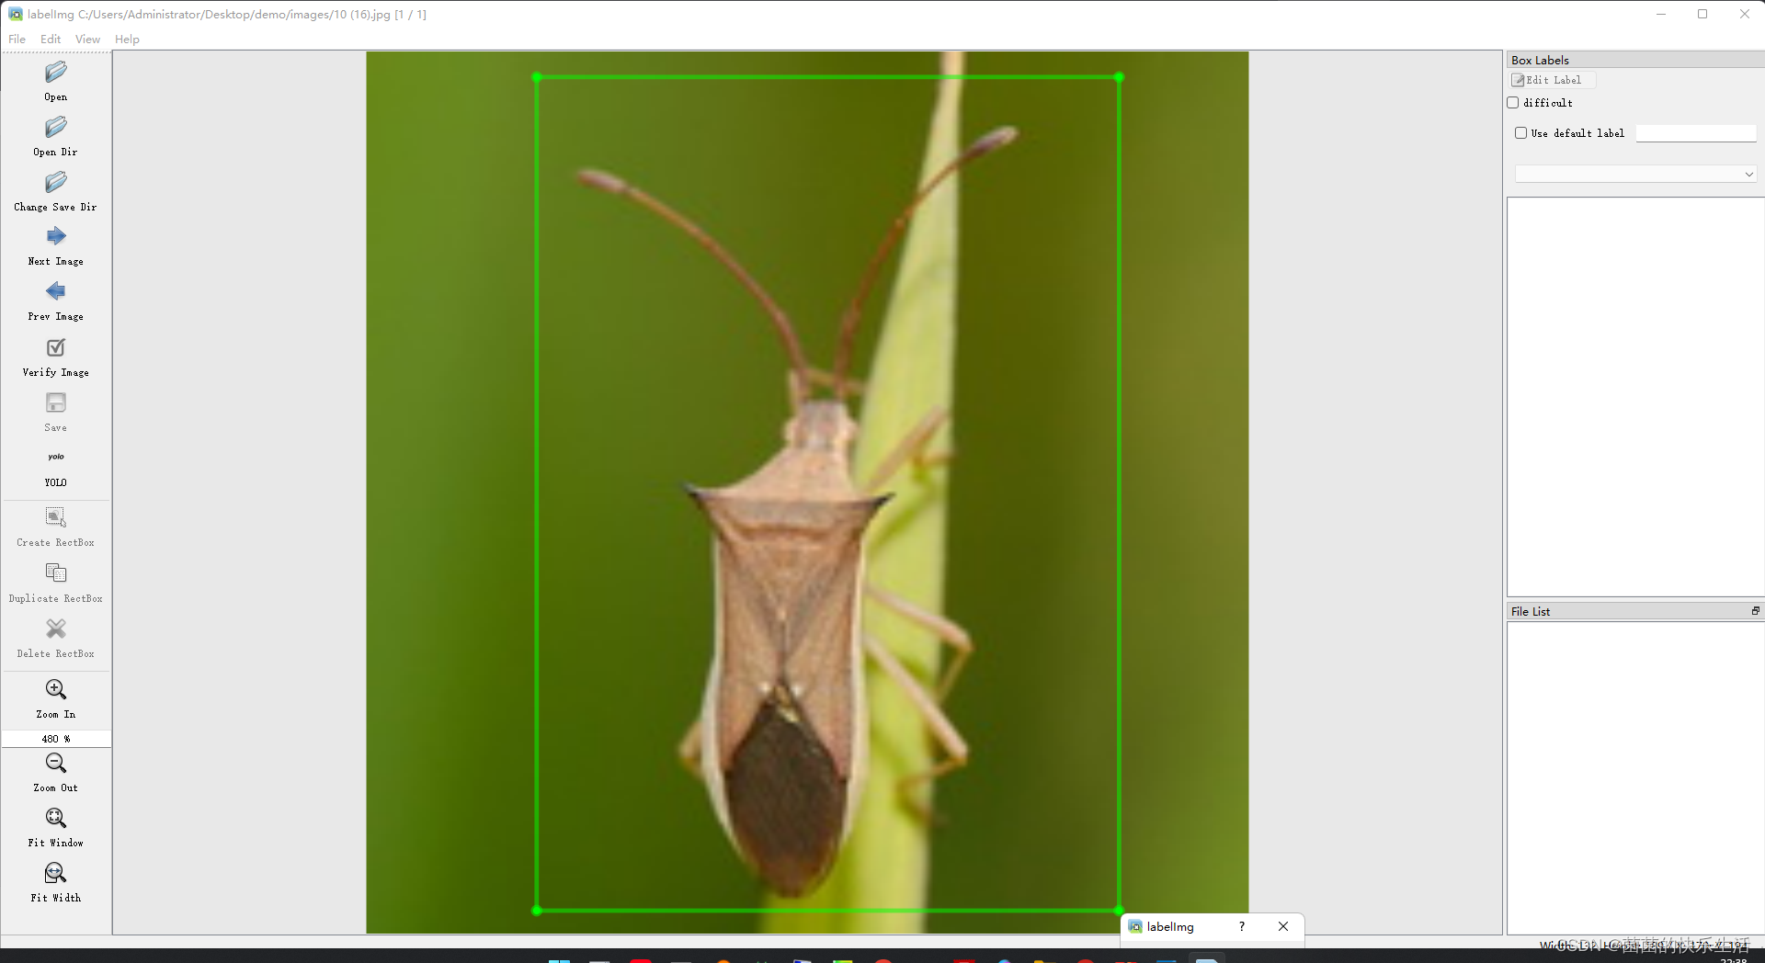Maximize the labelImg window
The width and height of the screenshot is (1765, 963).
coord(1702,14)
